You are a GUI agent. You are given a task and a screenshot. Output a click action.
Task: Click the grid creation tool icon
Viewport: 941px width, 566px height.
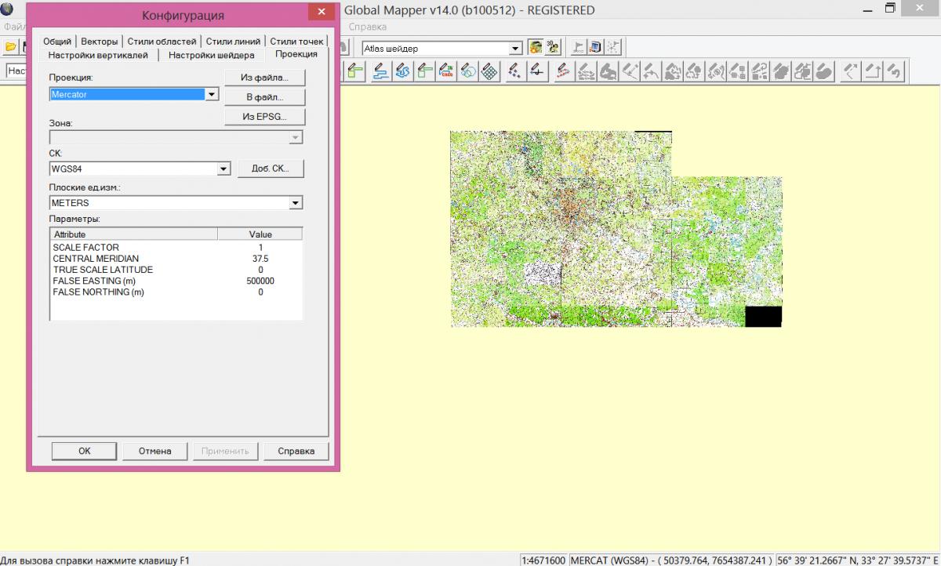click(x=490, y=72)
